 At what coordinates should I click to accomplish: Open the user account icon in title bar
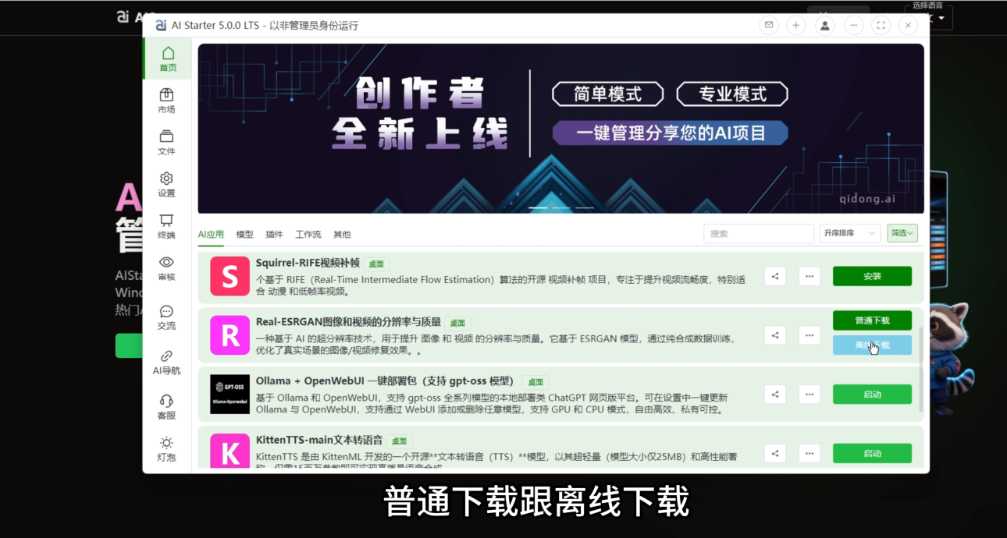pyautogui.click(x=824, y=26)
